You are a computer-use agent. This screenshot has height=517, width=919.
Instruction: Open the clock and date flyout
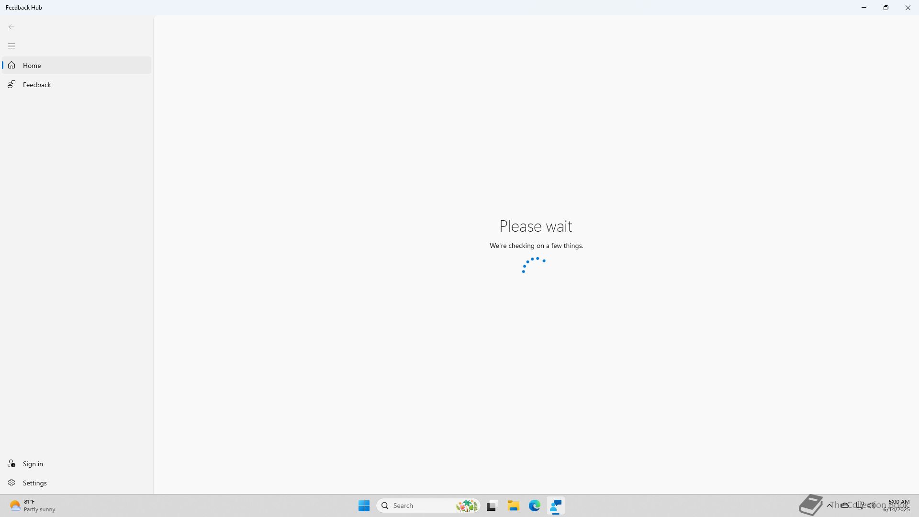897,506
